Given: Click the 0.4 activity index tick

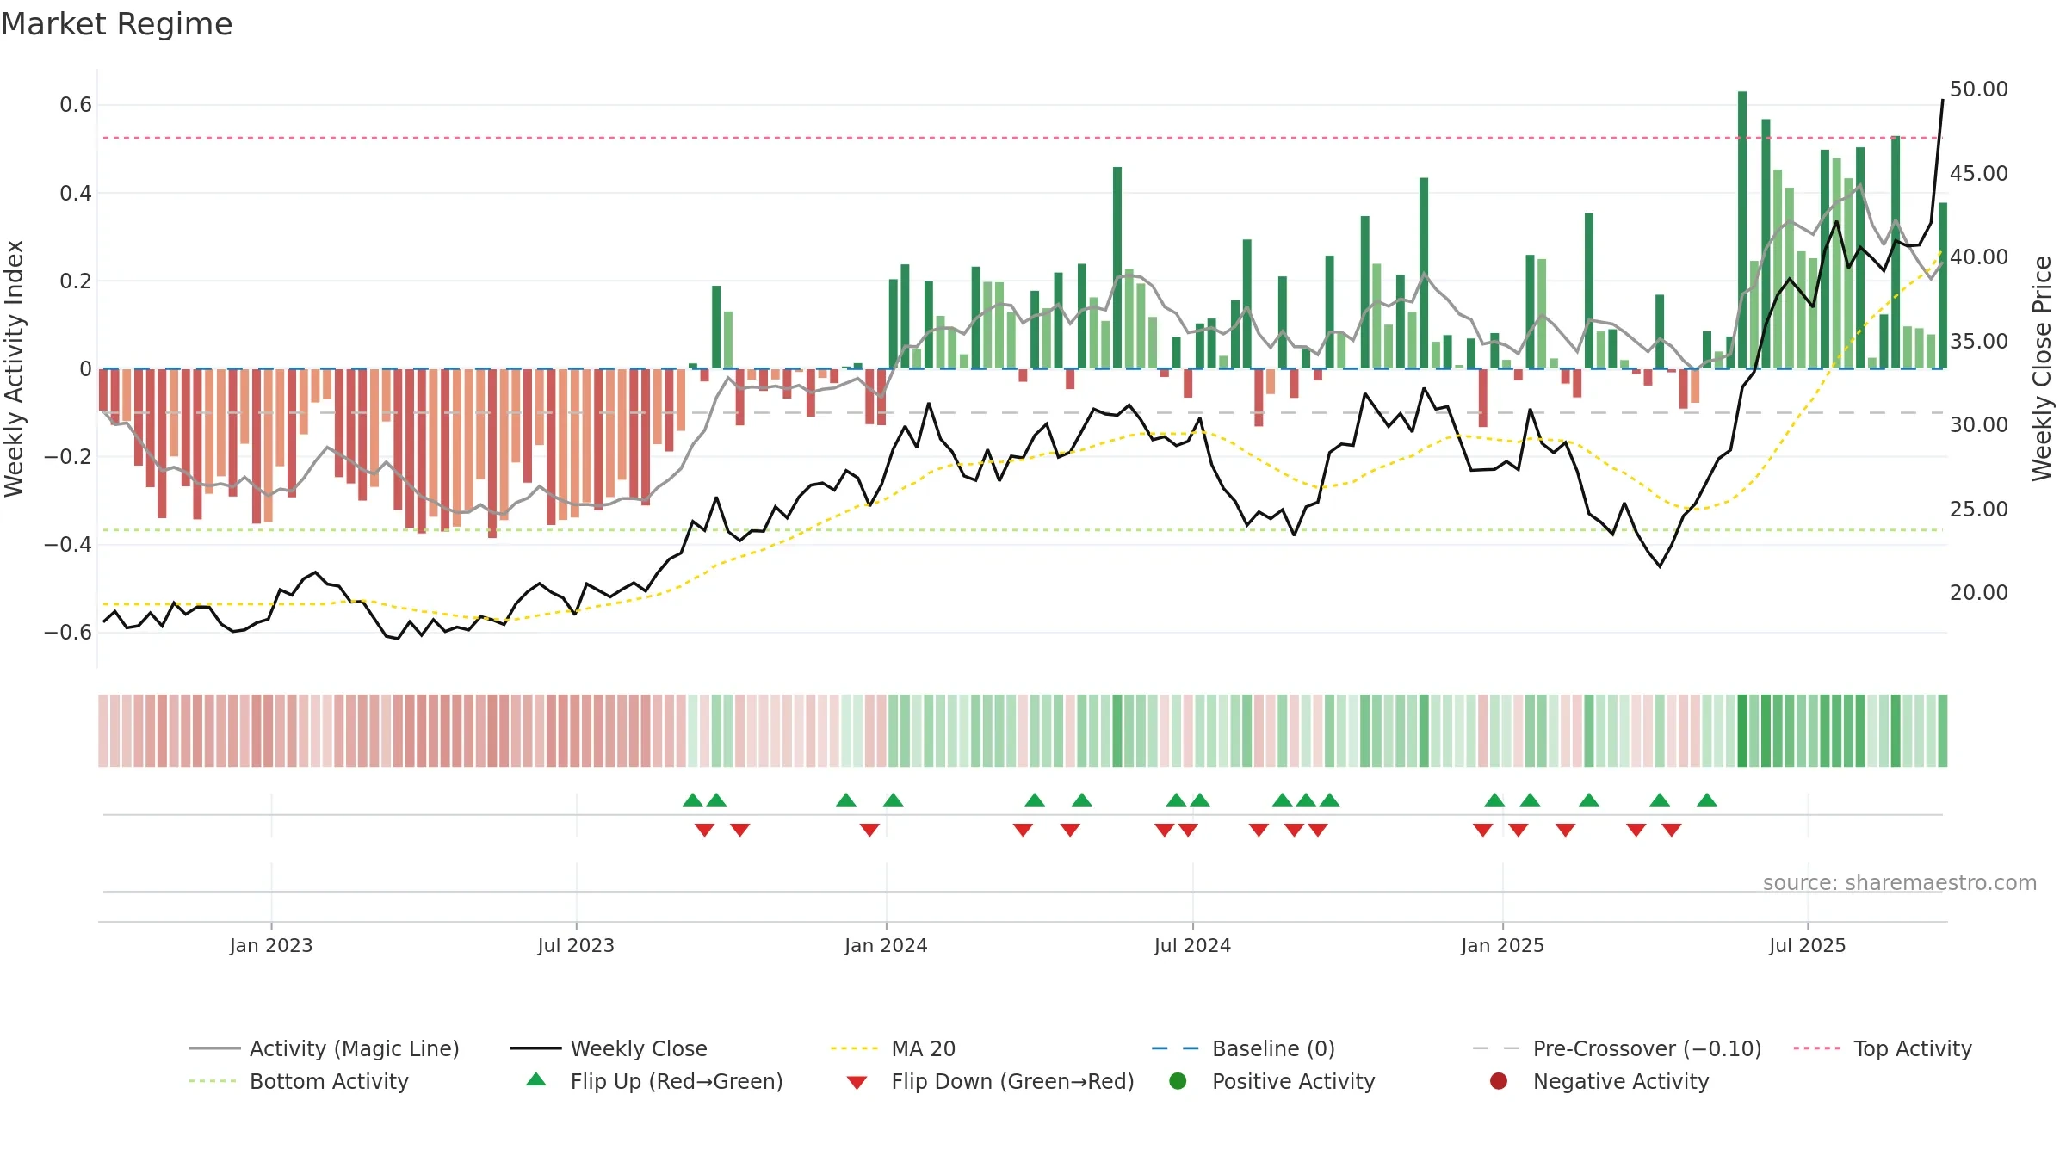Looking at the screenshot, I should pos(76,193).
